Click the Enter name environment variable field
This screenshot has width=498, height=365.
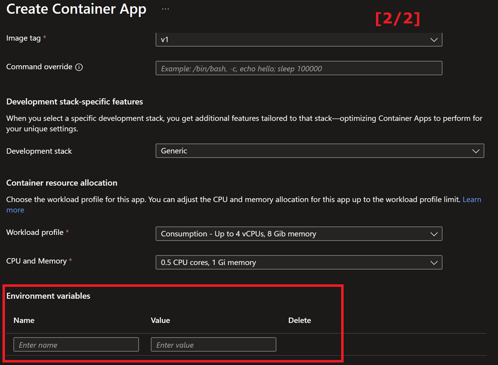(x=76, y=344)
